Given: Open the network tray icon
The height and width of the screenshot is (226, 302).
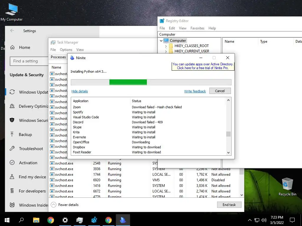Looking at the screenshot, I should click(x=257, y=220).
